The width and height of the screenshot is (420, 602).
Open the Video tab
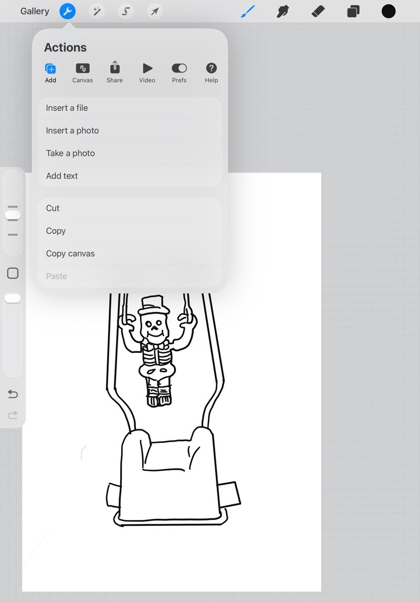pos(147,73)
